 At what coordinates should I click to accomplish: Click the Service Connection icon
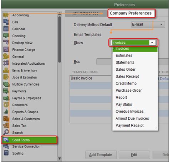tap(6, 146)
